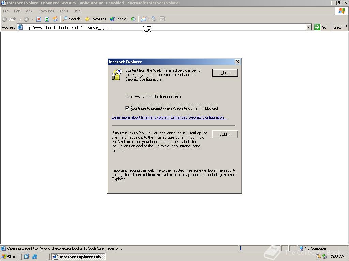Click the Windows flag logo throbber

342,11
